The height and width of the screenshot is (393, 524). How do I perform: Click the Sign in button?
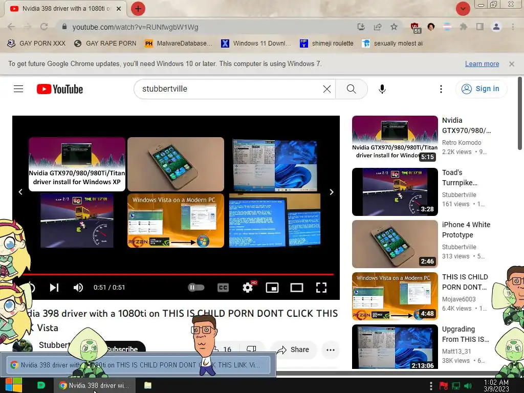(481, 89)
